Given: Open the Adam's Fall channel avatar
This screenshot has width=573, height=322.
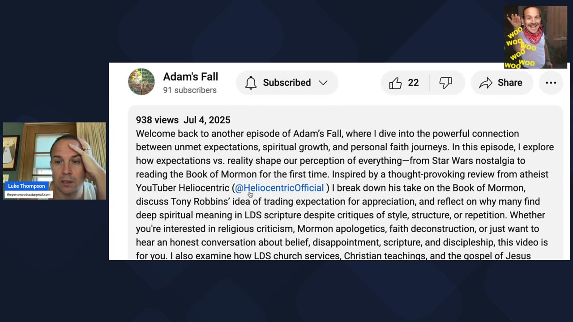Looking at the screenshot, I should coord(141,82).
